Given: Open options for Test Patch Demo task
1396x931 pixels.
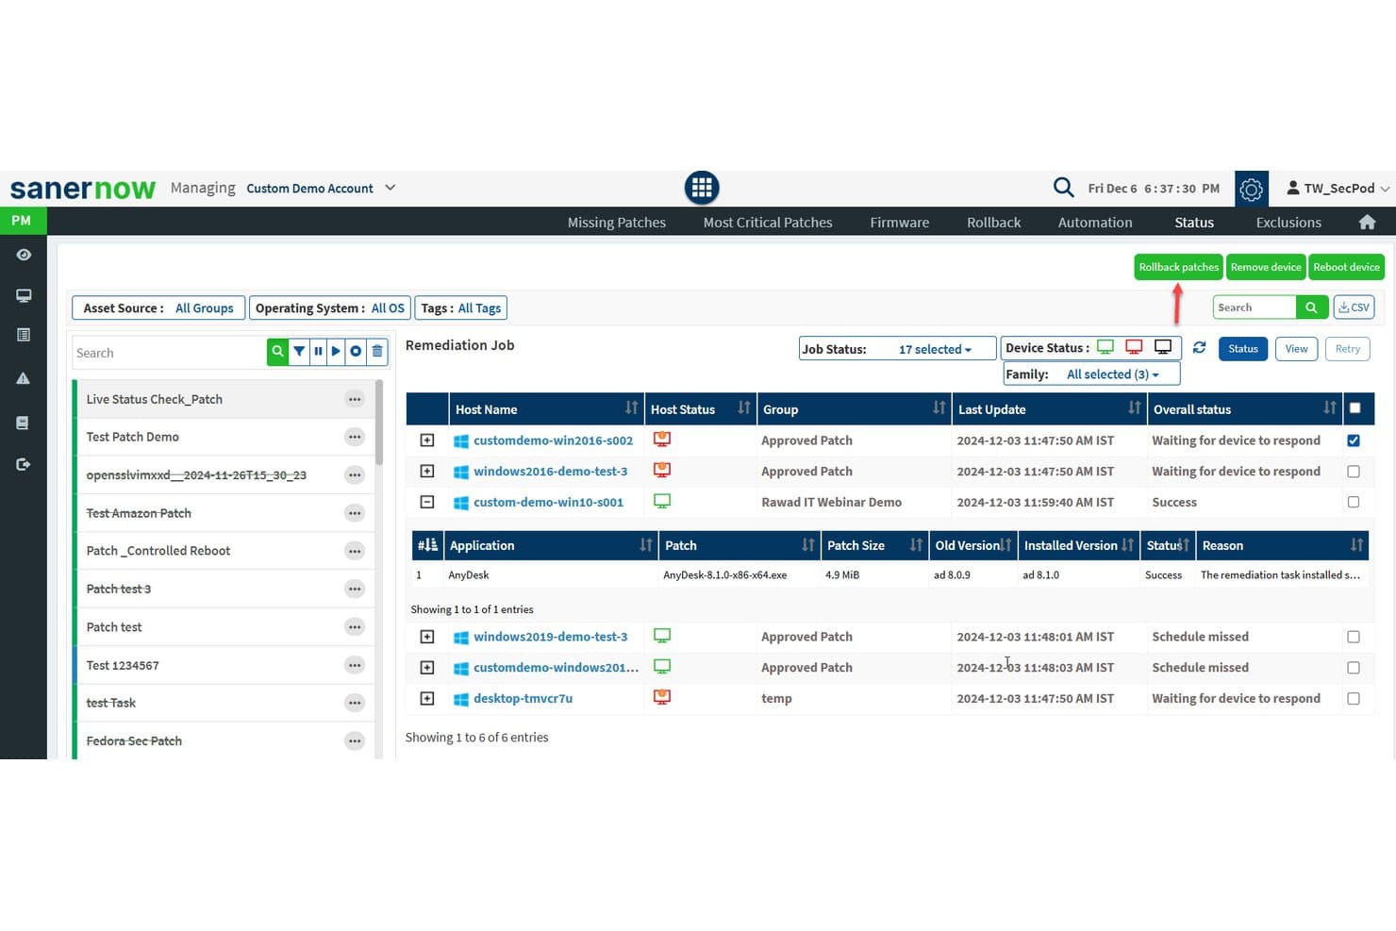Looking at the screenshot, I should click(355, 437).
